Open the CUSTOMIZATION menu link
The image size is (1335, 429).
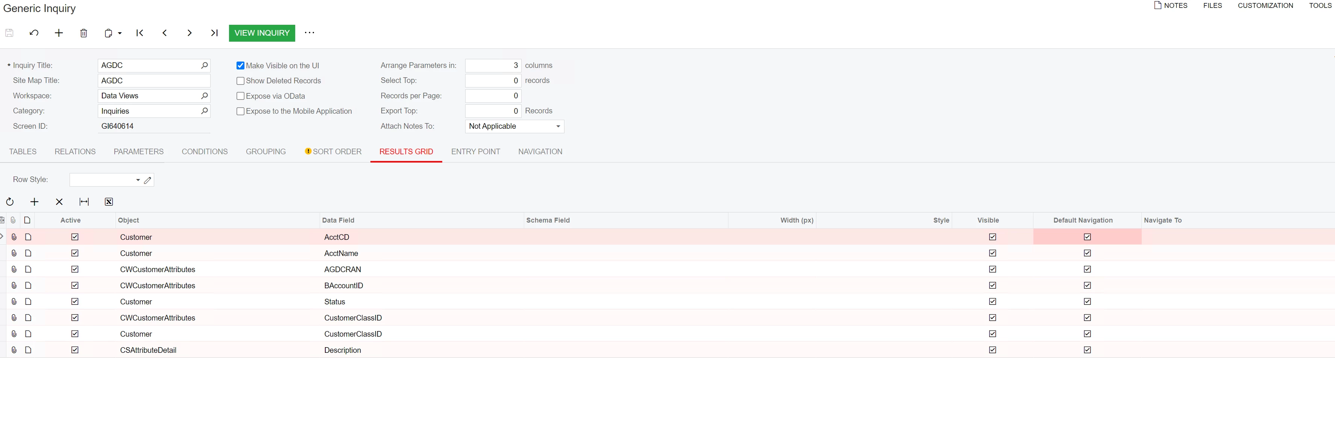[x=1265, y=6]
